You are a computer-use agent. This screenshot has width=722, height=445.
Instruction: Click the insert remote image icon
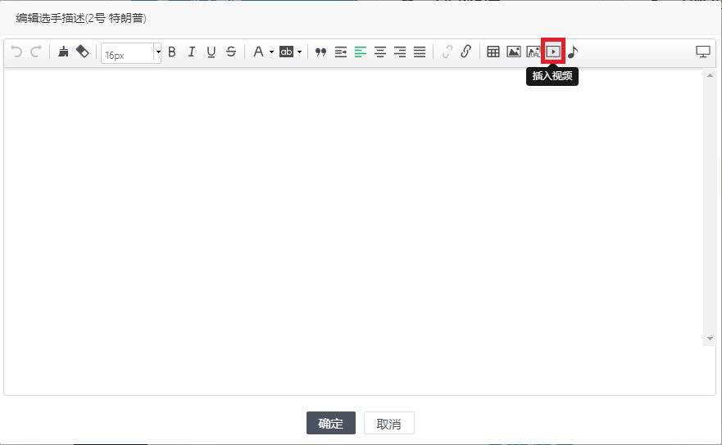click(x=534, y=52)
